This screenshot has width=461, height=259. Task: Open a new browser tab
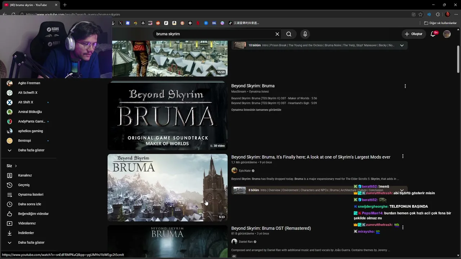65,5
